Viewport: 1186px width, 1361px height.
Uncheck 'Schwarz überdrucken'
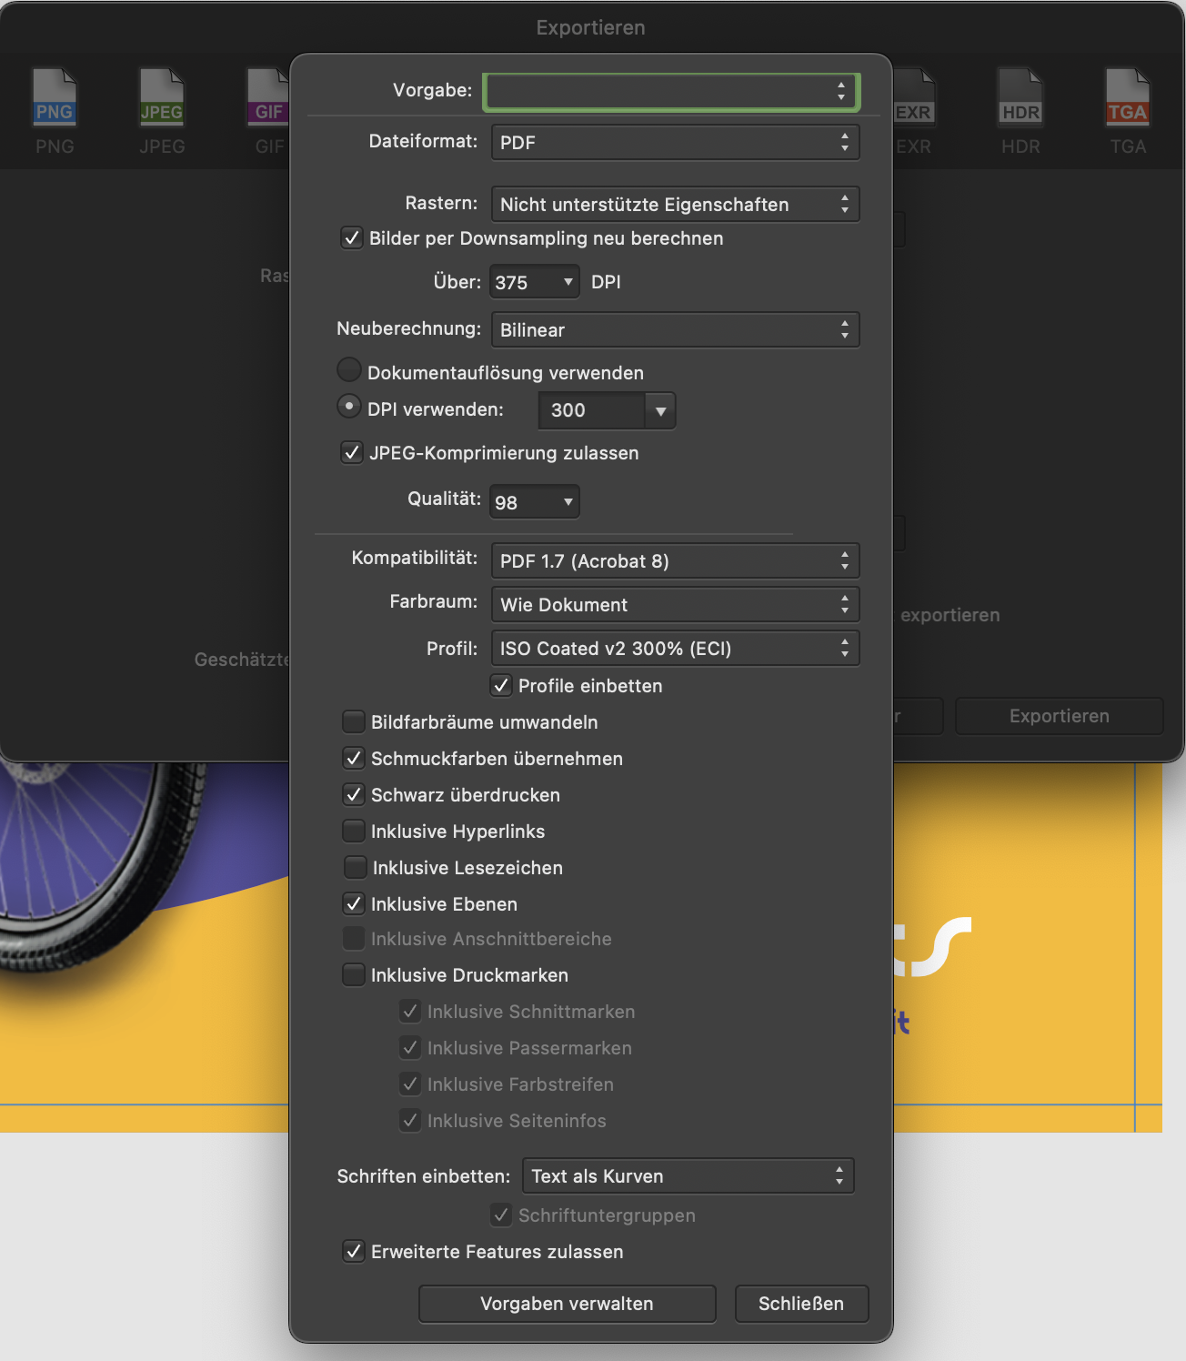(354, 794)
